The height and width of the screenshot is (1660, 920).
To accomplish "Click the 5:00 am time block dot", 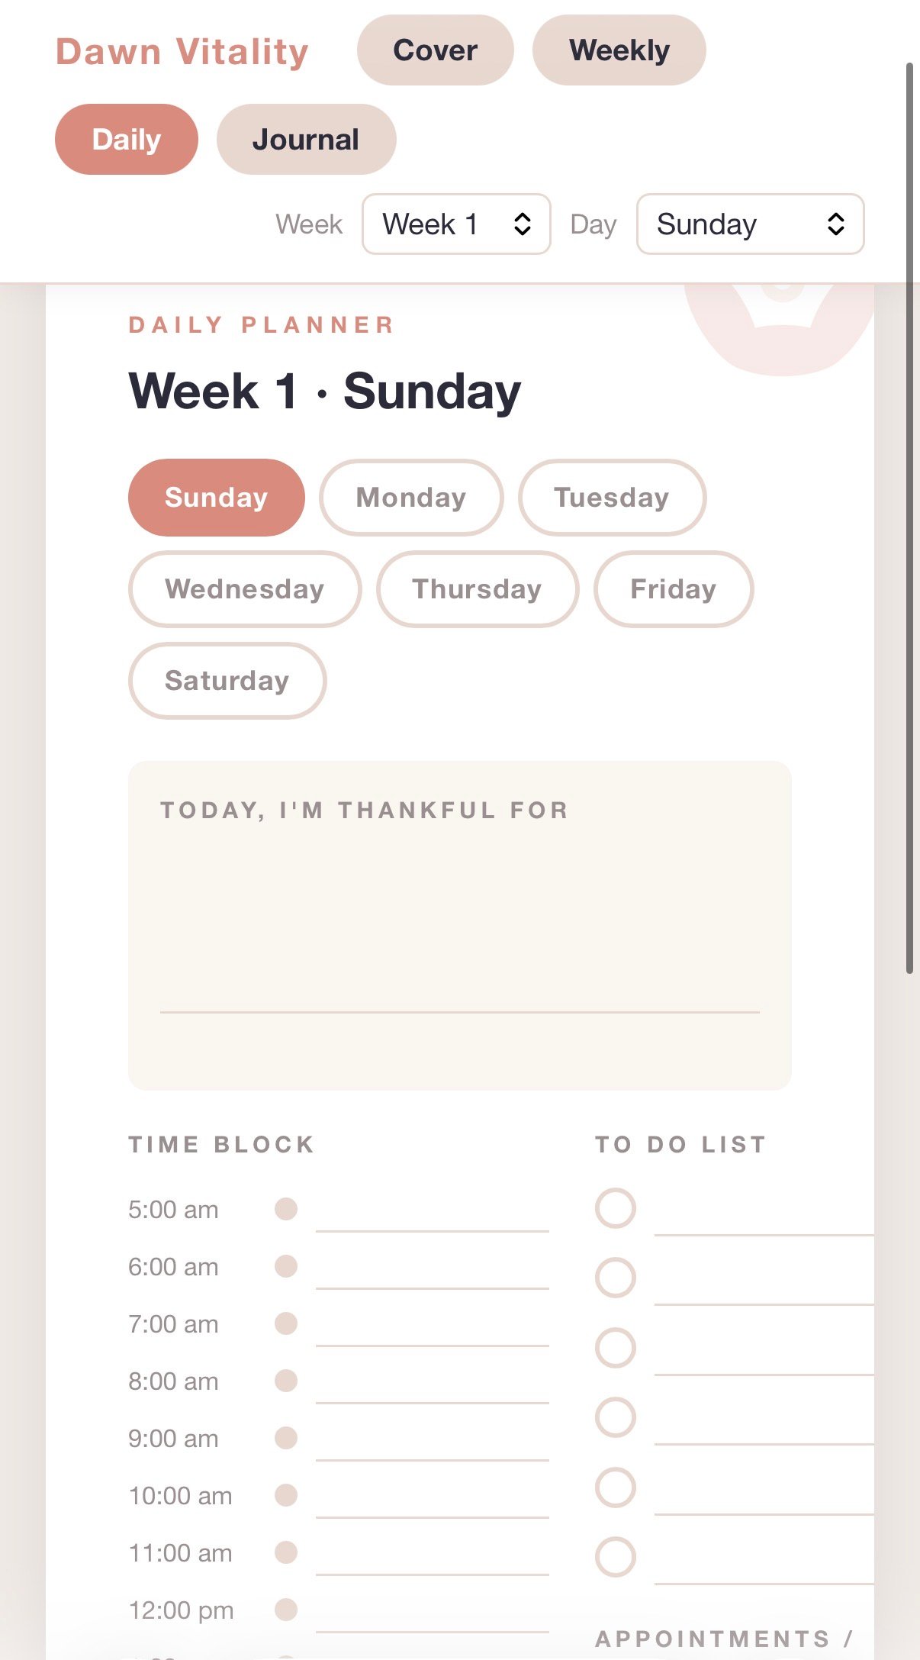I will (x=286, y=1209).
